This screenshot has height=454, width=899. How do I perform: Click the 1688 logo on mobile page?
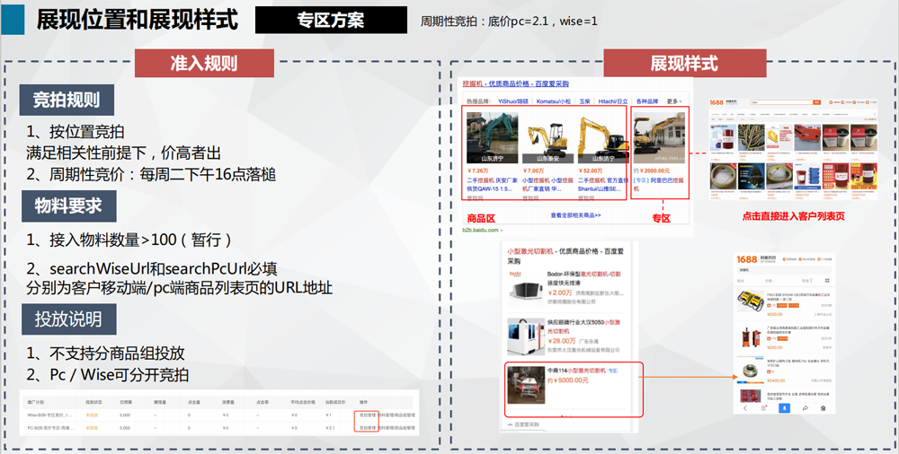pos(746,258)
